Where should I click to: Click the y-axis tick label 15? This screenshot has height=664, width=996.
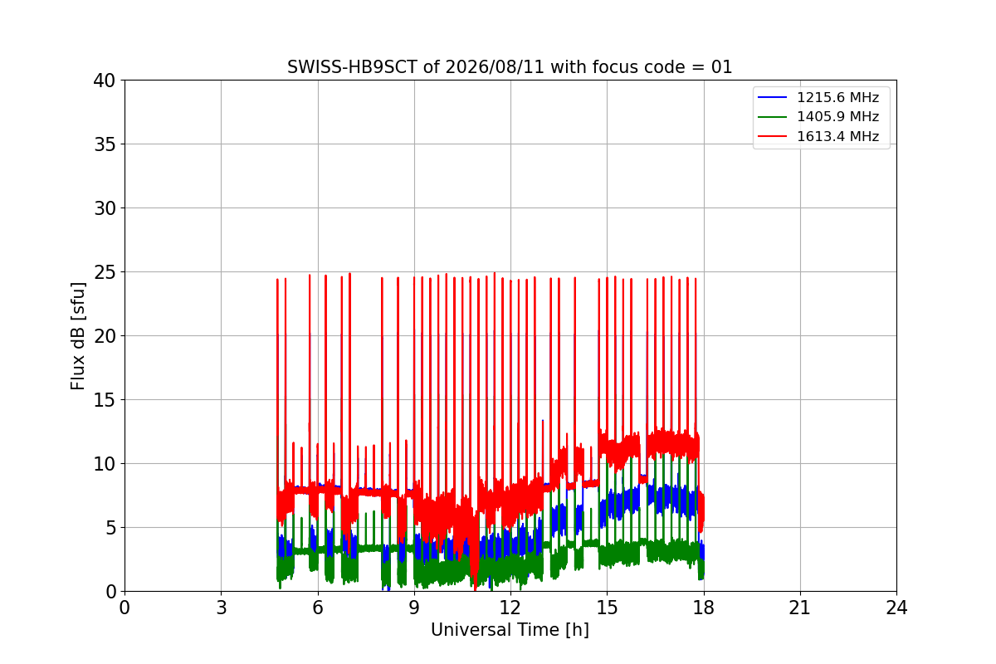point(105,400)
